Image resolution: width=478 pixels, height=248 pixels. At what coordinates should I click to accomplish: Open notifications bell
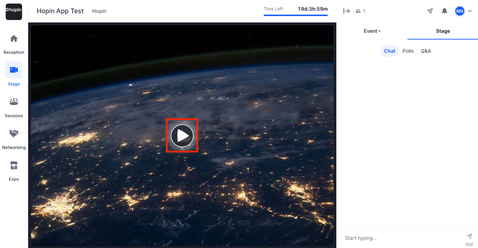click(445, 11)
